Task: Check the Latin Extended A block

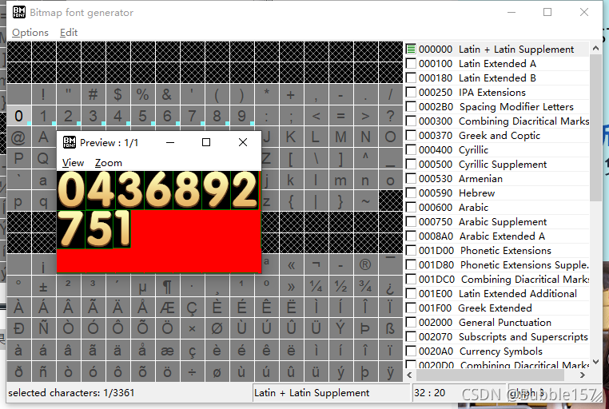Action: click(x=411, y=64)
